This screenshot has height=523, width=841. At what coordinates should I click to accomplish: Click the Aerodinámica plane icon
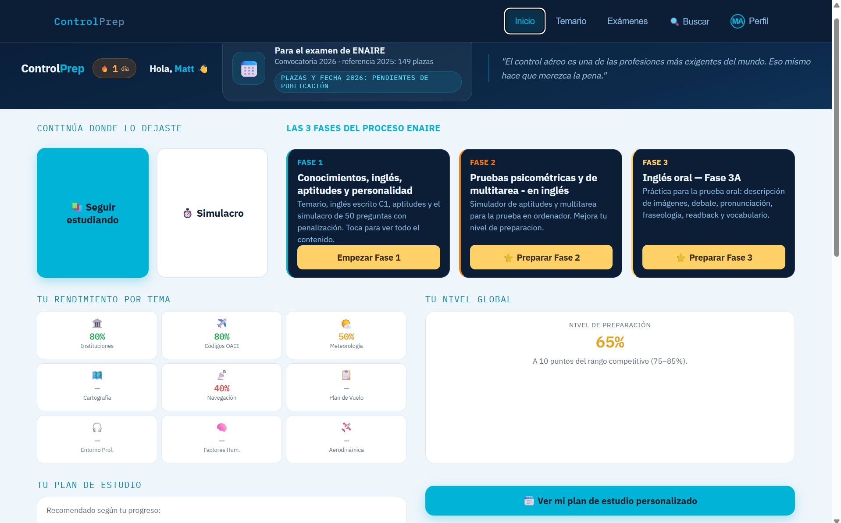(346, 427)
